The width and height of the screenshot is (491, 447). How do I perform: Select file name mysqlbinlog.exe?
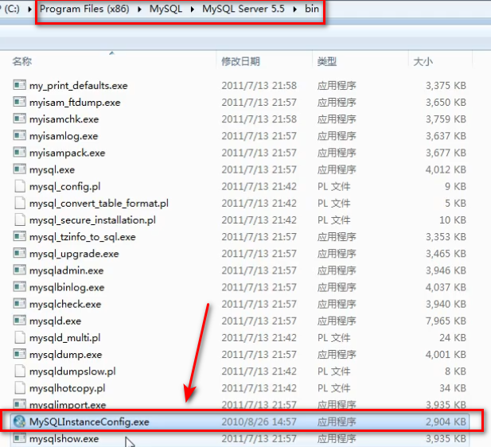[x=67, y=288]
